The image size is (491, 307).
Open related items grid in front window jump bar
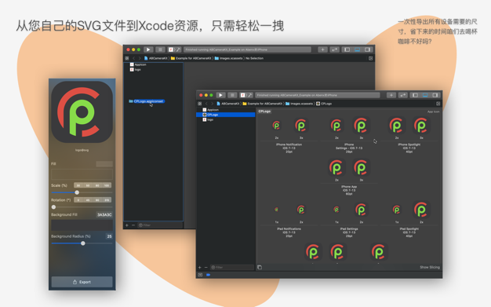click(x=199, y=104)
